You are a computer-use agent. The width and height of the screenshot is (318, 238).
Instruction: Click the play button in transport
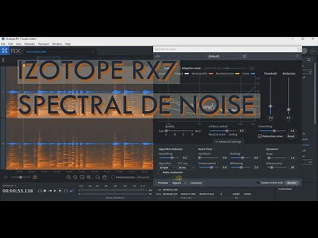coord(55,190)
